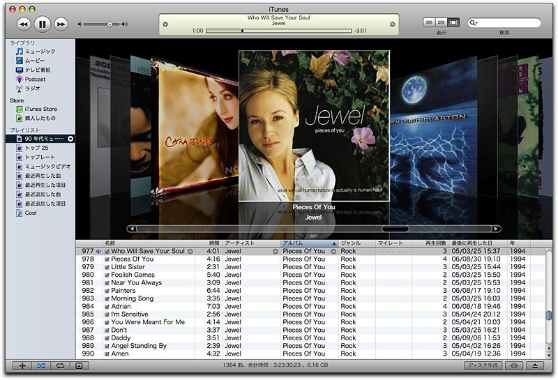Switch to Cover Flow view button
The image size is (558, 380).
tap(455, 23)
